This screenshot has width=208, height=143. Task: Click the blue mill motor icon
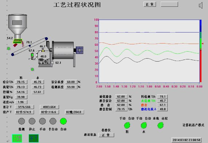[x=80, y=50]
